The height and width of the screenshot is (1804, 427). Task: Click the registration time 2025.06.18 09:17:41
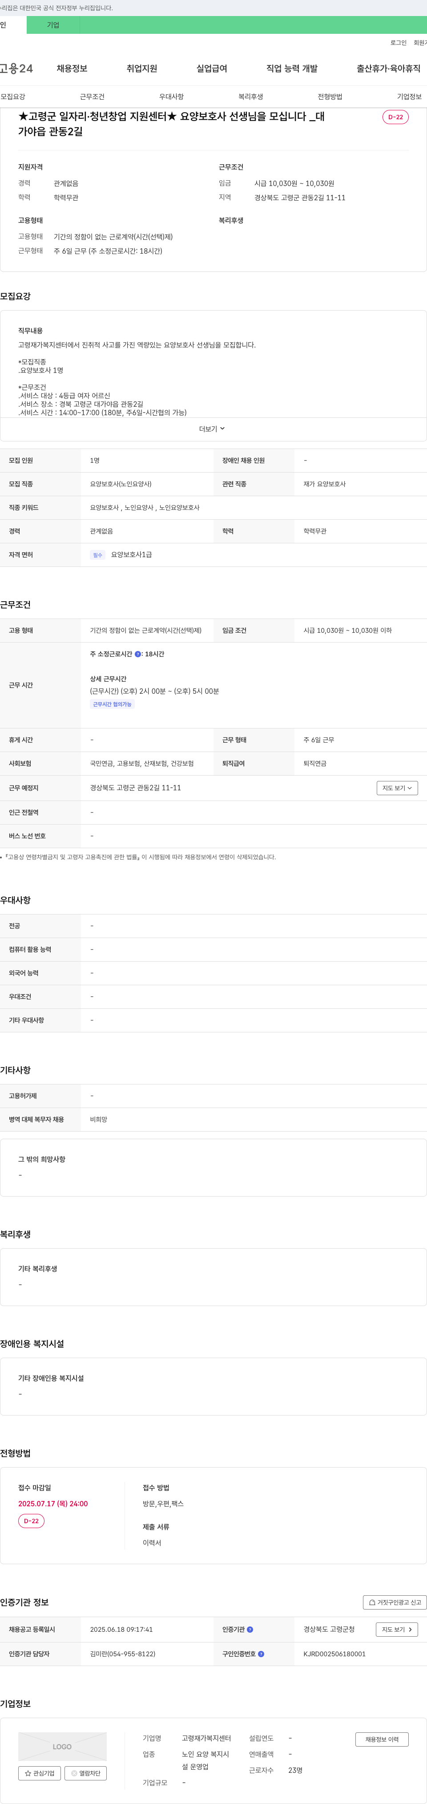coord(121,1630)
